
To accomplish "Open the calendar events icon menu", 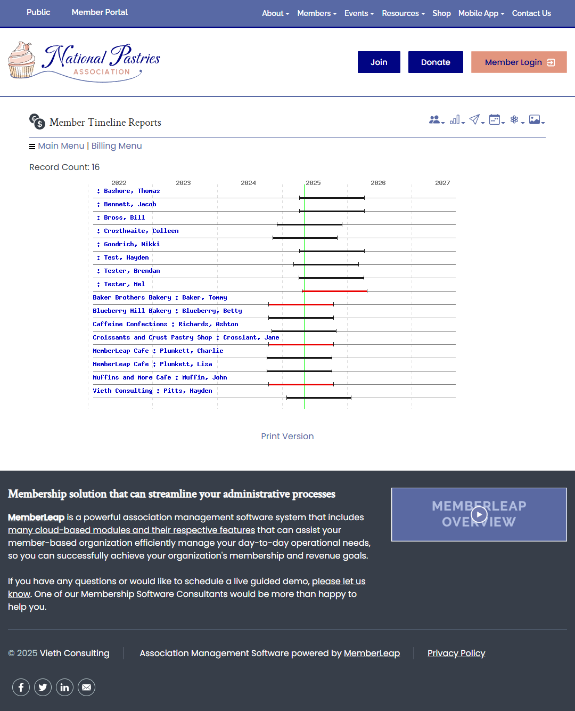I will 496,120.
